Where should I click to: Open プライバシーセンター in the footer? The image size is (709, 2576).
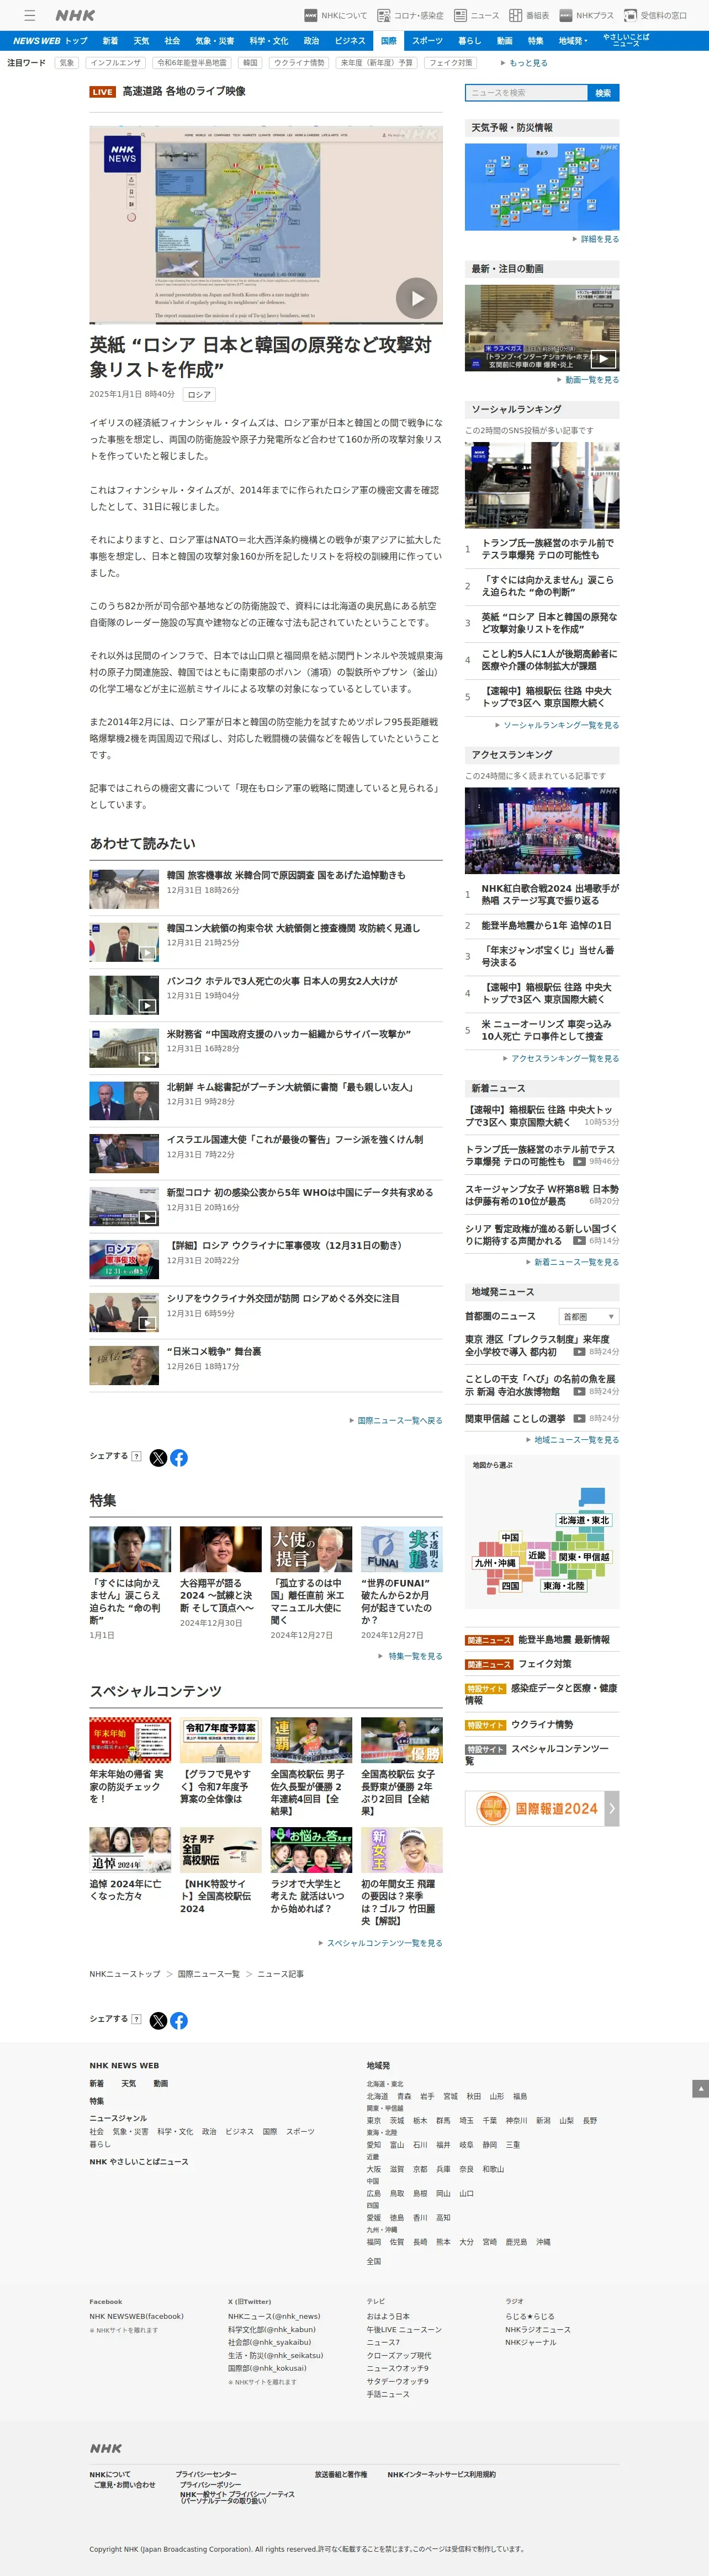(x=206, y=2474)
